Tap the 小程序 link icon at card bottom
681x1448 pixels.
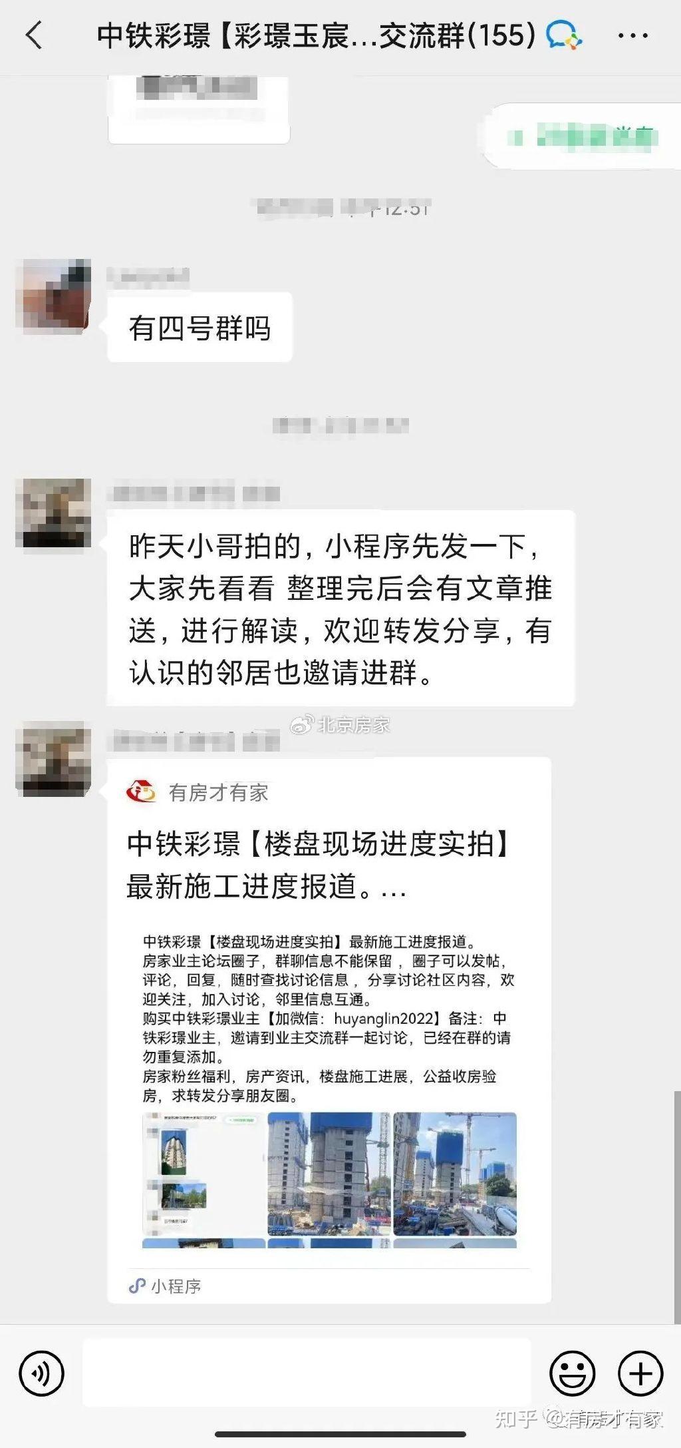click(x=137, y=1286)
